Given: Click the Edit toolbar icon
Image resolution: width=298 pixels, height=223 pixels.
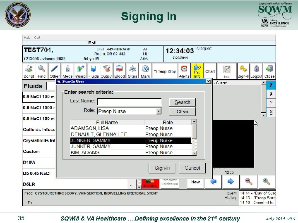Looking at the screenshot, I should coord(227,71).
